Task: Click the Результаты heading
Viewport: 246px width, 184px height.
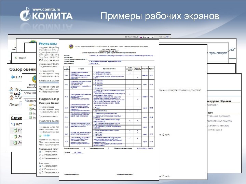Action: tap(48, 44)
